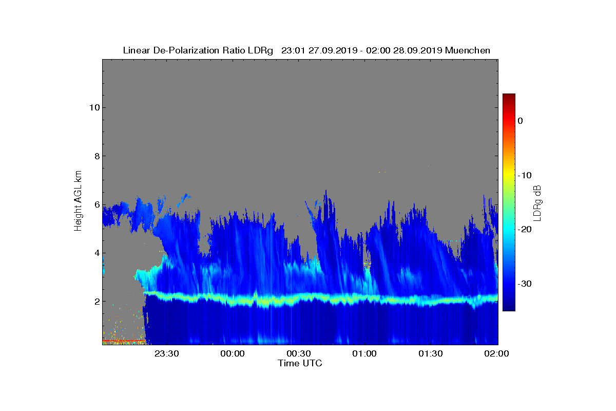This screenshot has width=616, height=411.
Task: Click the bright melting-layer band near 2 km
Action: pos(321,298)
